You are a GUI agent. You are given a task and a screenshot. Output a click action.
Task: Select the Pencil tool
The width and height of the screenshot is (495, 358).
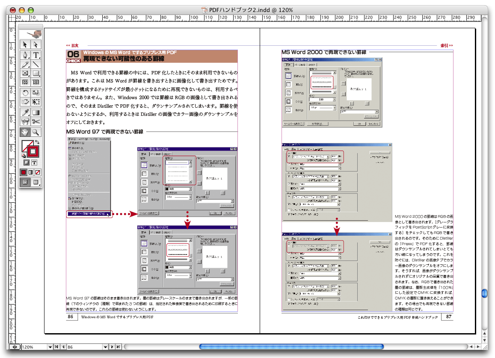(x=25, y=65)
